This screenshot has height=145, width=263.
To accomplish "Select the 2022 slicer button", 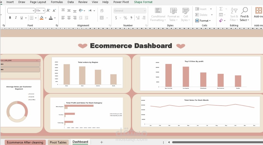I will pyautogui.click(x=20, y=69).
